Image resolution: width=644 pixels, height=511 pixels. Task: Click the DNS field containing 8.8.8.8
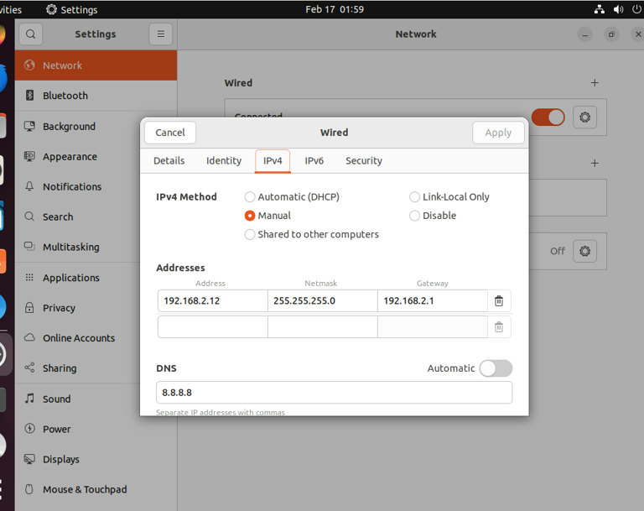pos(334,393)
